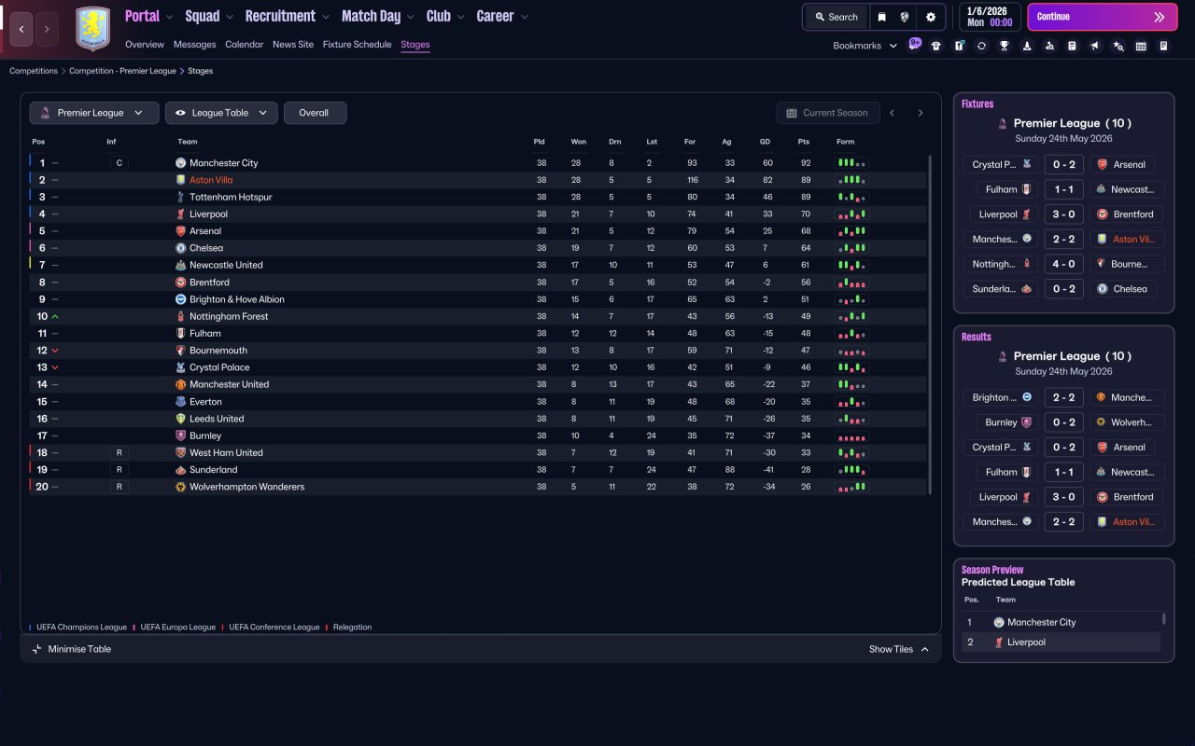The image size is (1195, 746).
Task: Open Brighton 2 - 2 score in Results
Action: tap(1063, 397)
